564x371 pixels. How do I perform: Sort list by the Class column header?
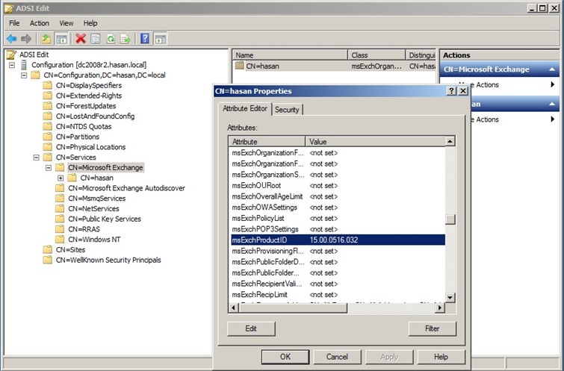click(x=376, y=55)
